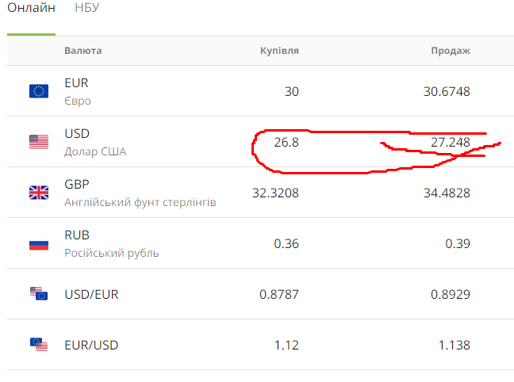Click USD selling rate 27.248

click(451, 142)
